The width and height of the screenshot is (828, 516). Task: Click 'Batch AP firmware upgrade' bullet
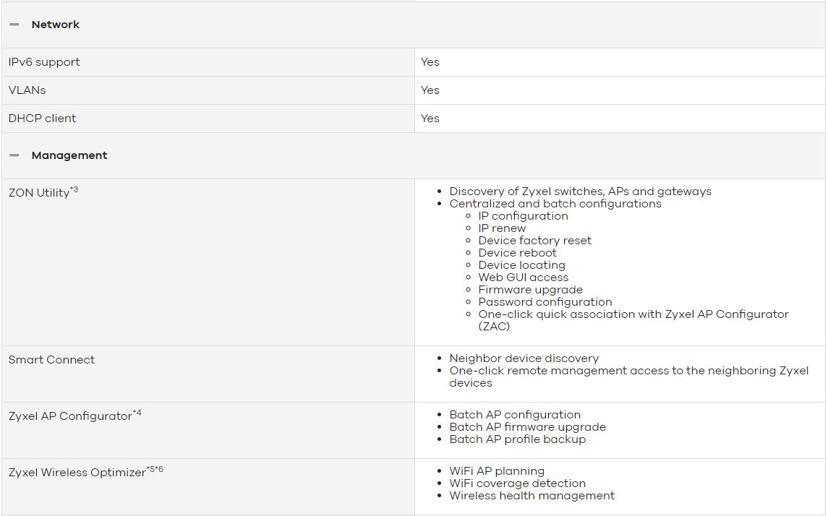(527, 427)
